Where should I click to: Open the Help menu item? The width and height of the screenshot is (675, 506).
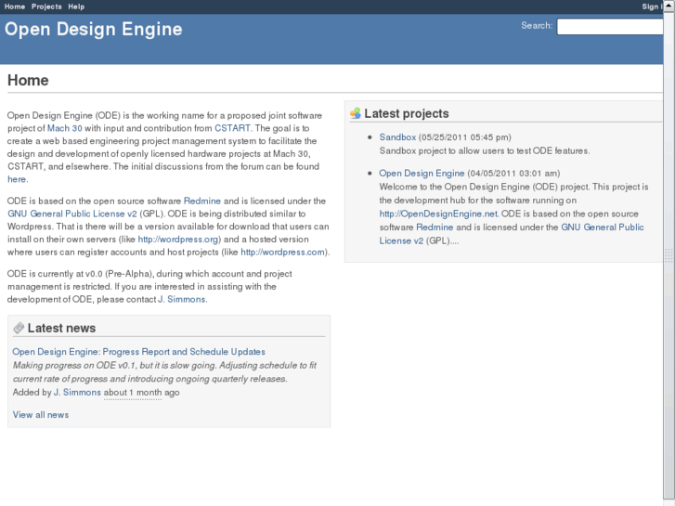76,6
